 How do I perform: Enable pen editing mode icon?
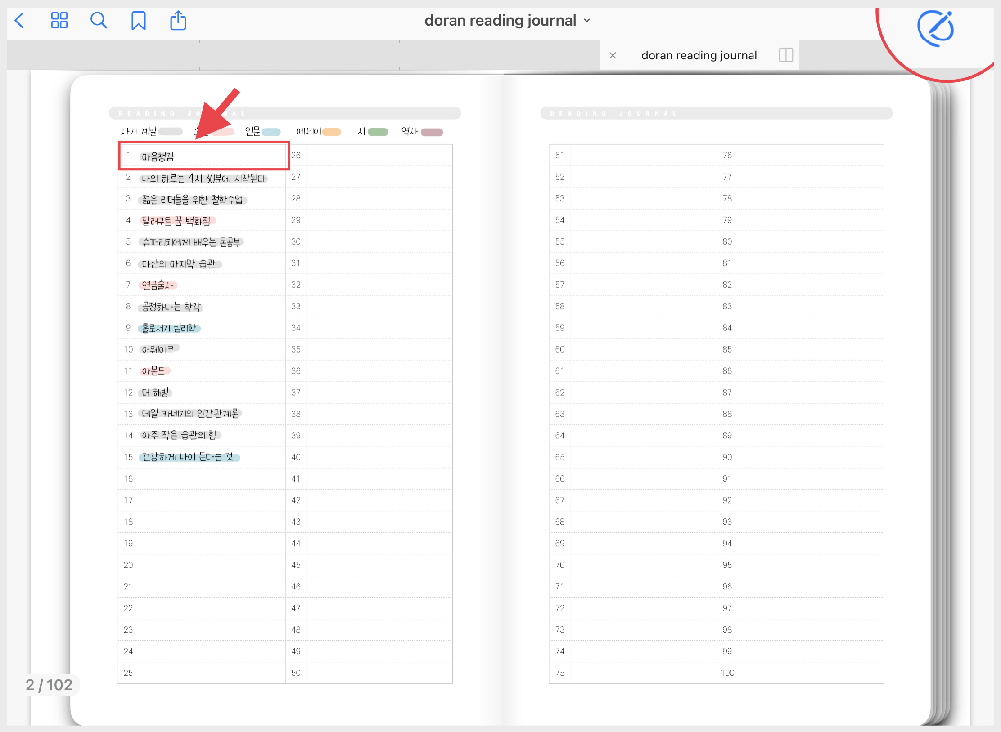(x=935, y=28)
